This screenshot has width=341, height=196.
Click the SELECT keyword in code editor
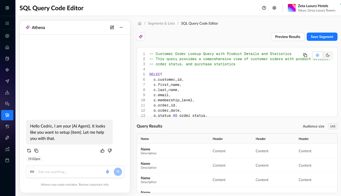point(155,74)
